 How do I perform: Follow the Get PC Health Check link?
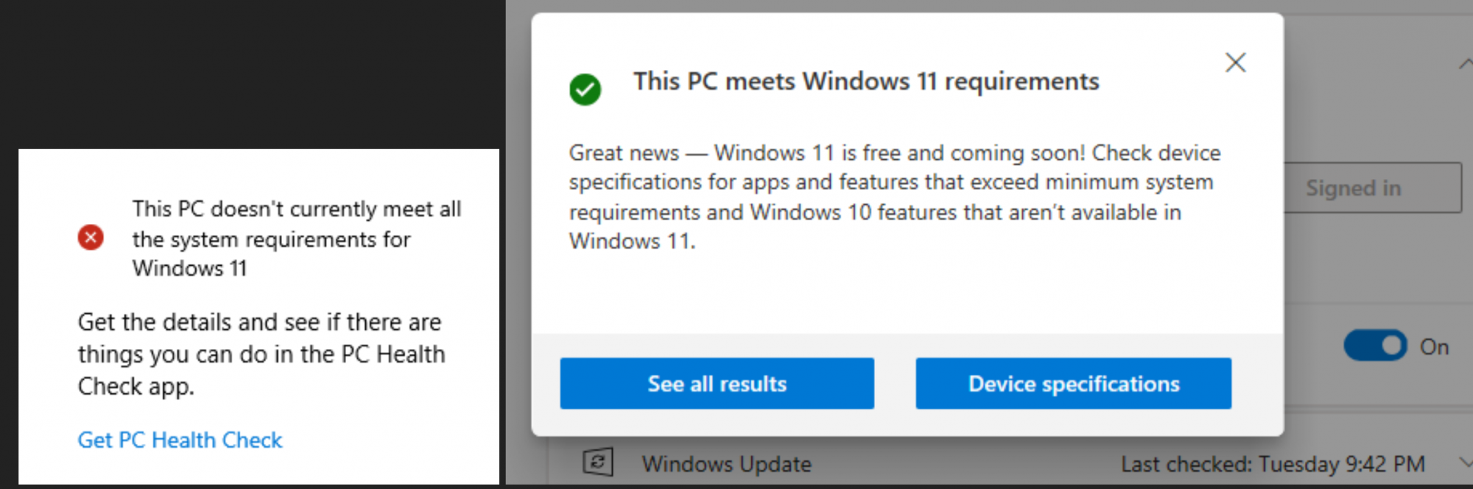pyautogui.click(x=180, y=440)
